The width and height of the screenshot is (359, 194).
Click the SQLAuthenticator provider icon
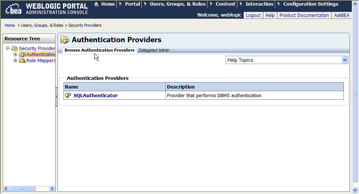click(x=68, y=95)
